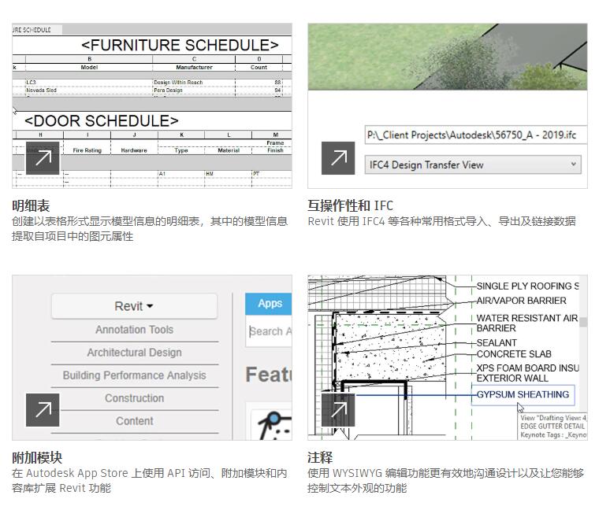Click the 互操作性和 IFC heading
Viewport: 599px width, 510px height.
tap(350, 206)
